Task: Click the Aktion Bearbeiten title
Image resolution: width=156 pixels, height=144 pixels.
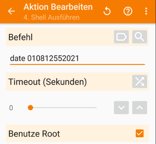Action: coord(58,7)
